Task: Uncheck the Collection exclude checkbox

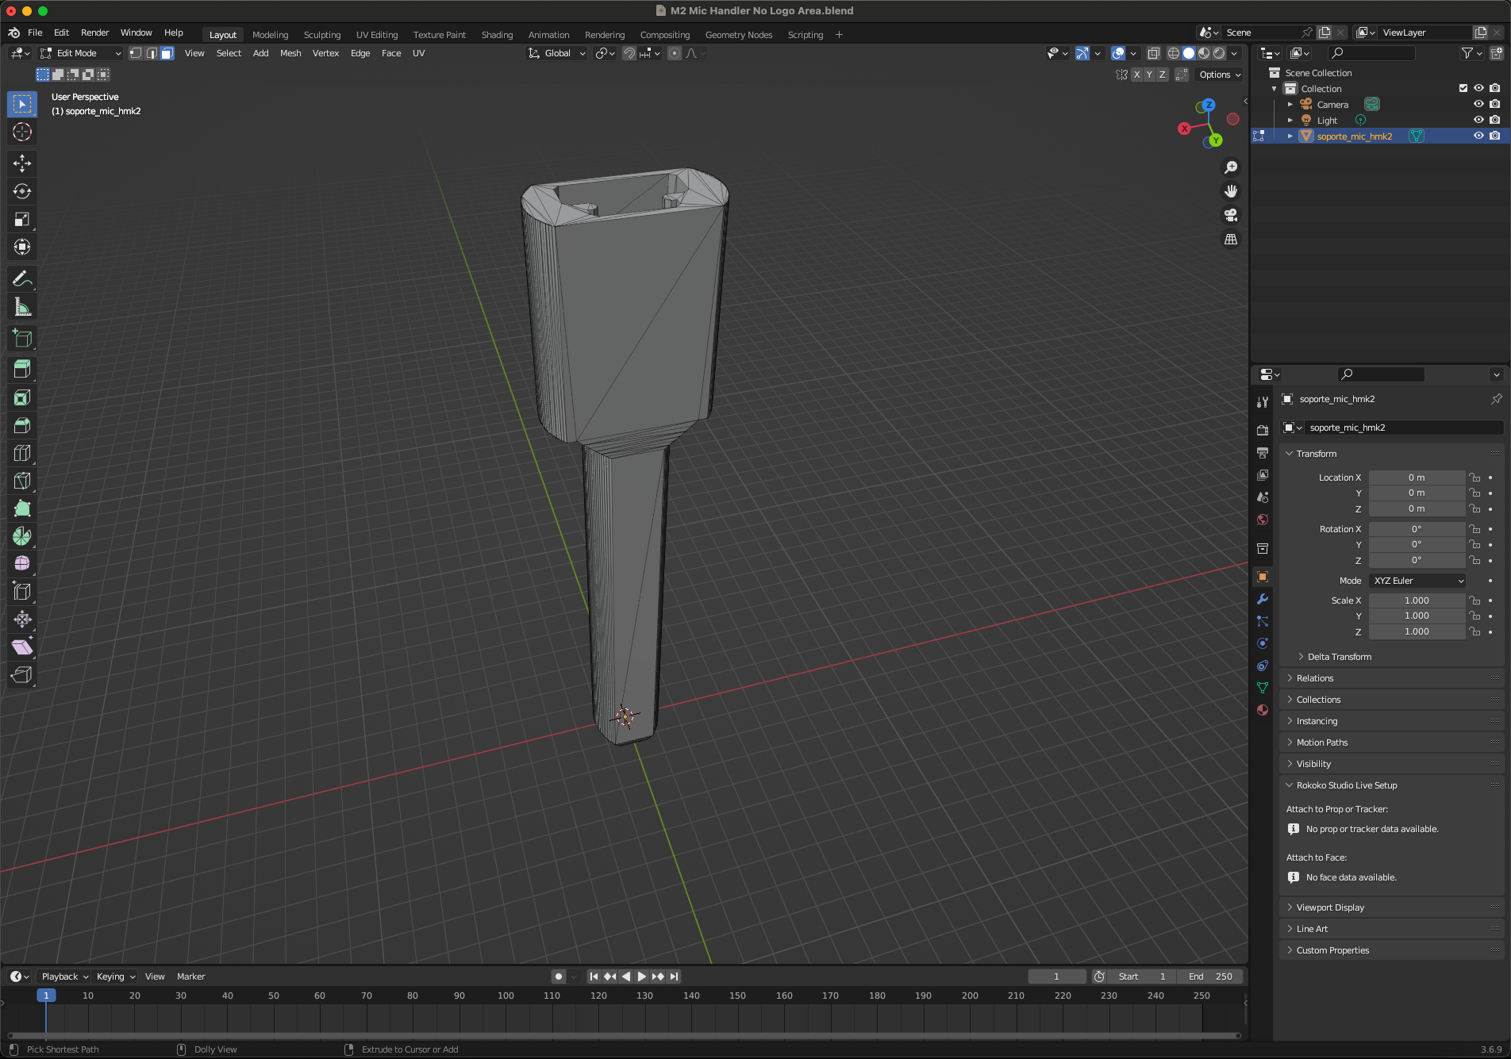Action: [x=1463, y=88]
